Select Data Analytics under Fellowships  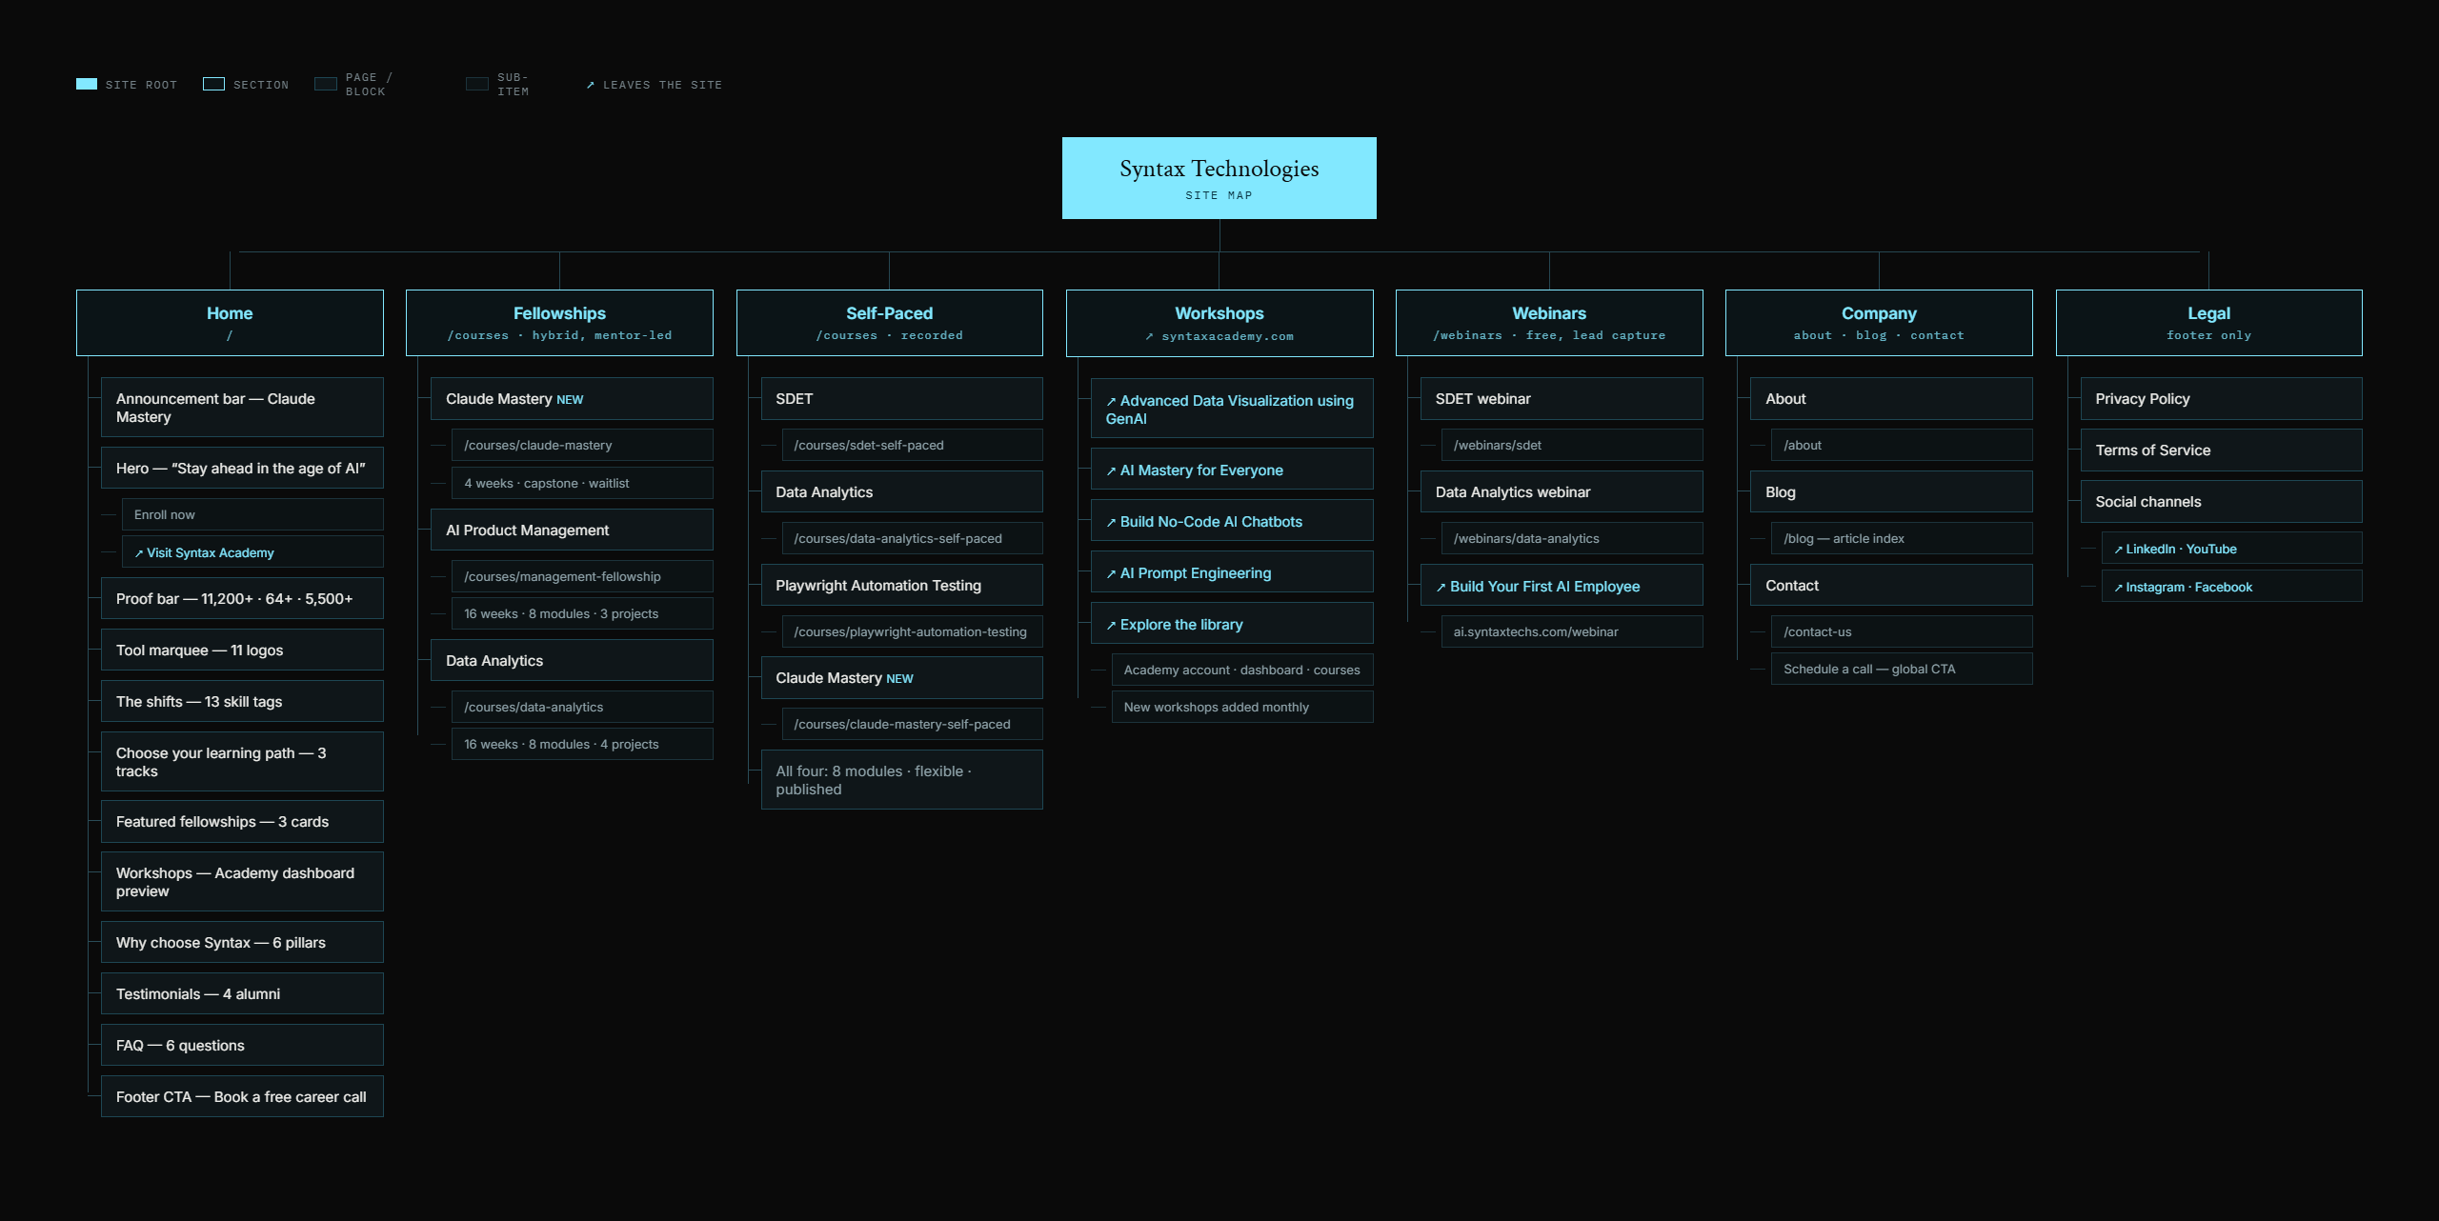pyautogui.click(x=572, y=660)
